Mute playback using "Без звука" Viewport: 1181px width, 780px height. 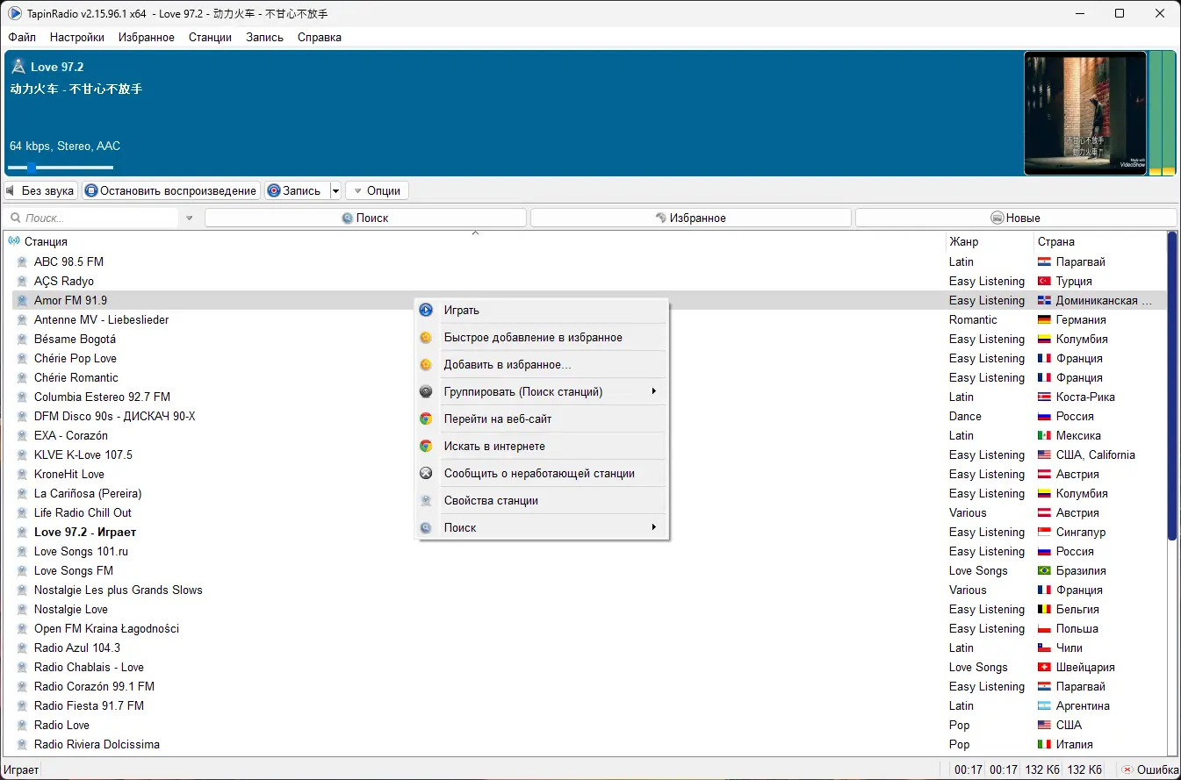tap(40, 190)
